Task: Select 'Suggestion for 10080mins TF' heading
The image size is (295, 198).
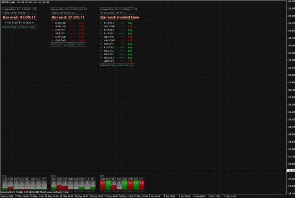Action: coord(118,9)
